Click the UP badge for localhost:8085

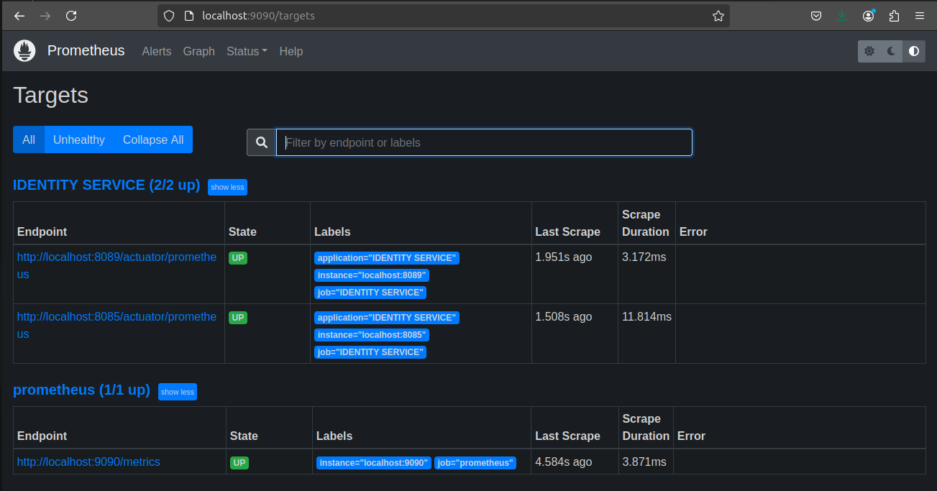(238, 318)
